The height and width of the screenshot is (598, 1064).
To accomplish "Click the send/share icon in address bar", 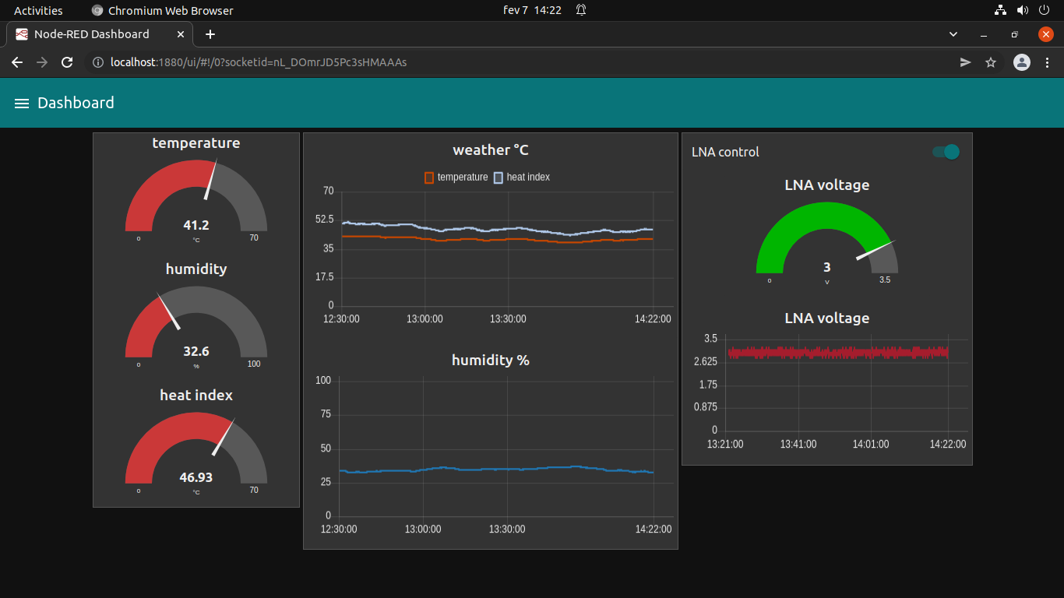I will tap(965, 62).
